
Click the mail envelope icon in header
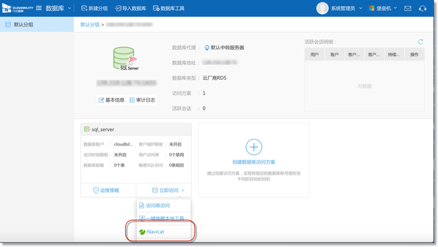pos(408,8)
